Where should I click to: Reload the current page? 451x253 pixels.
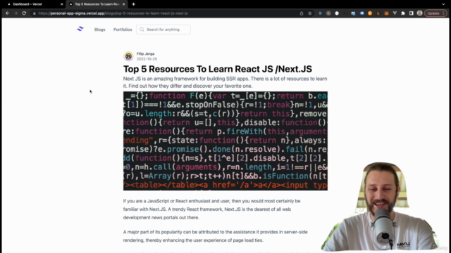[x=24, y=13]
